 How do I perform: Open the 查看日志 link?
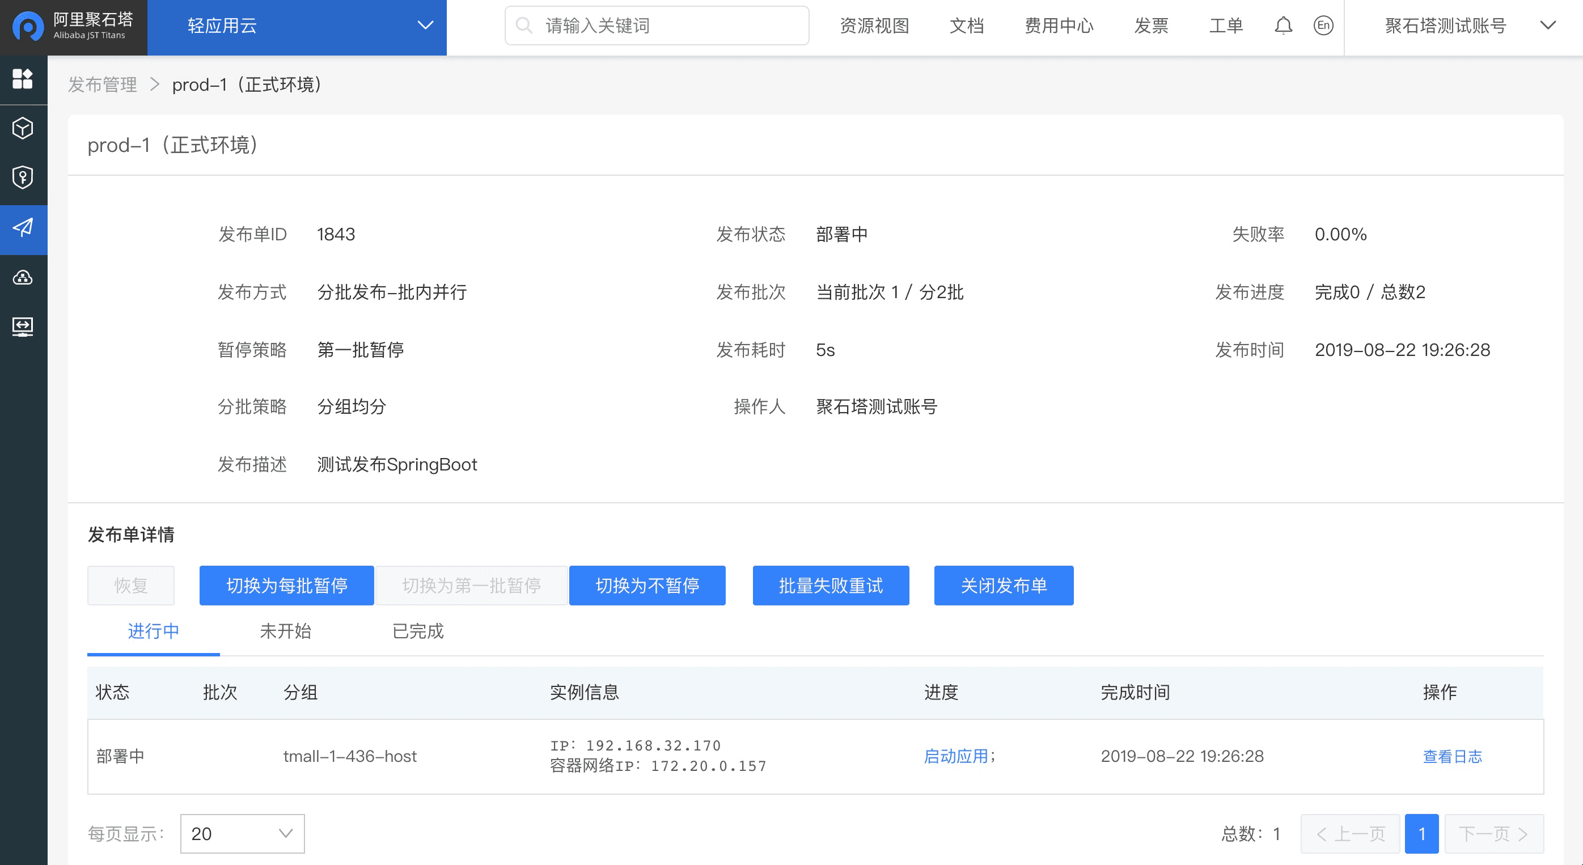[1452, 756]
